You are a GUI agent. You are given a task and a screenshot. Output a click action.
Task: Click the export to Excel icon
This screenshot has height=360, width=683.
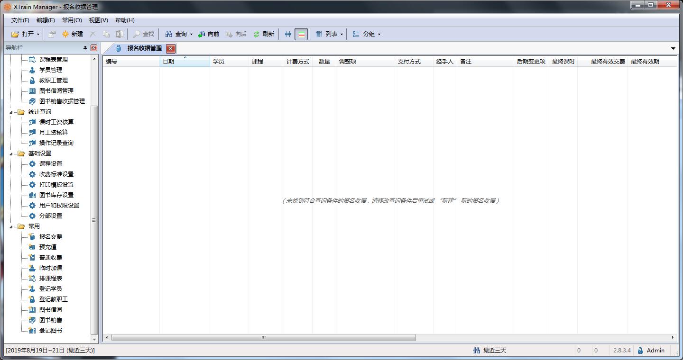120,34
